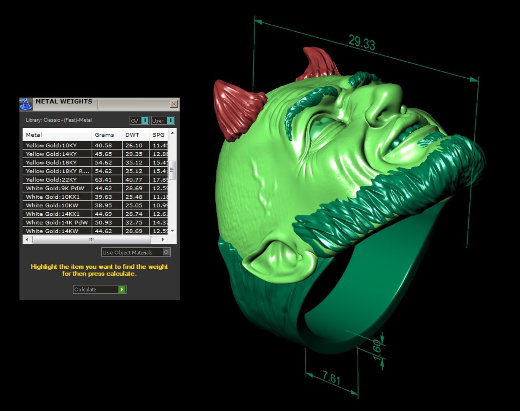Select the White Gold:14KX1 row

point(95,214)
